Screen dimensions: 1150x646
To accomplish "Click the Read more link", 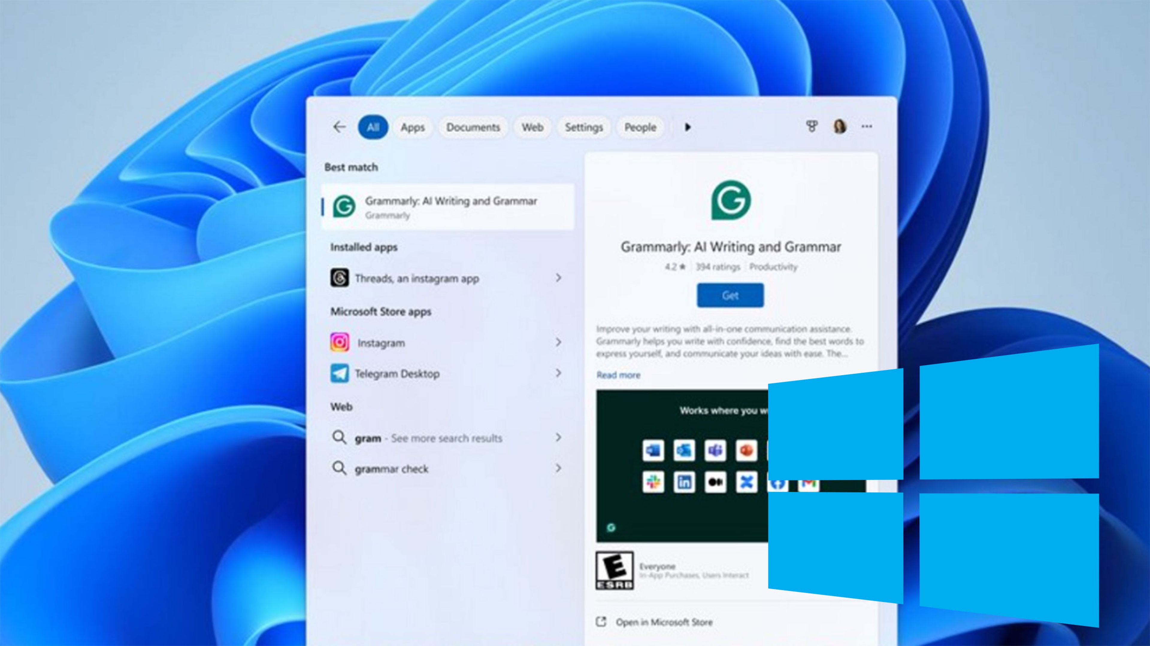I will tap(618, 375).
